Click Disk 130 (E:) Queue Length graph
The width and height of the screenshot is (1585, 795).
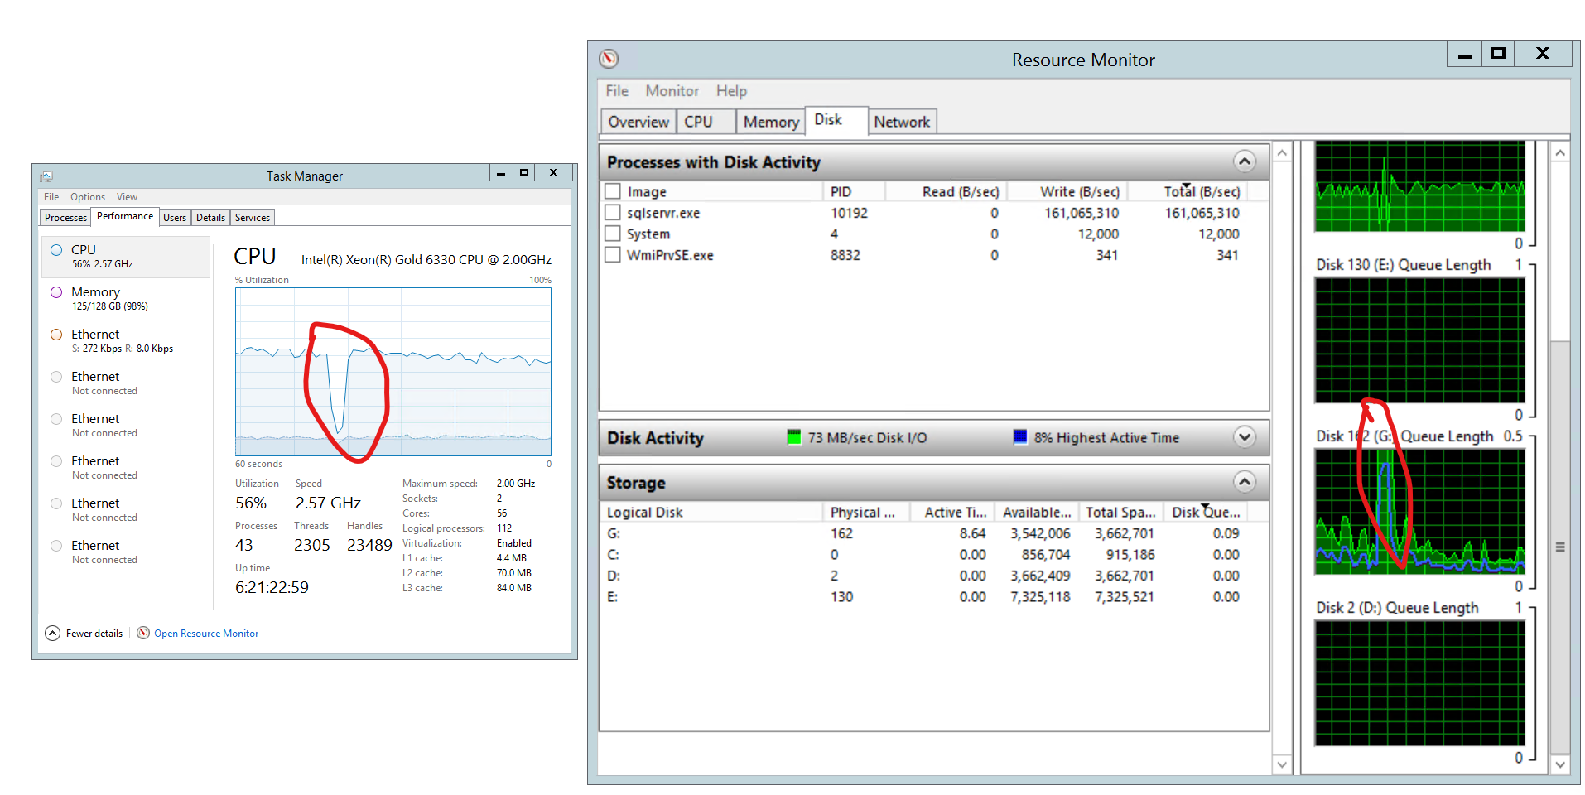(x=1419, y=340)
